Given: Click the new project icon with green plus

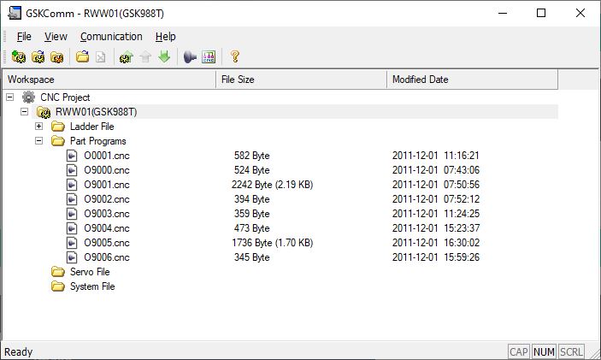Looking at the screenshot, I should [x=18, y=57].
